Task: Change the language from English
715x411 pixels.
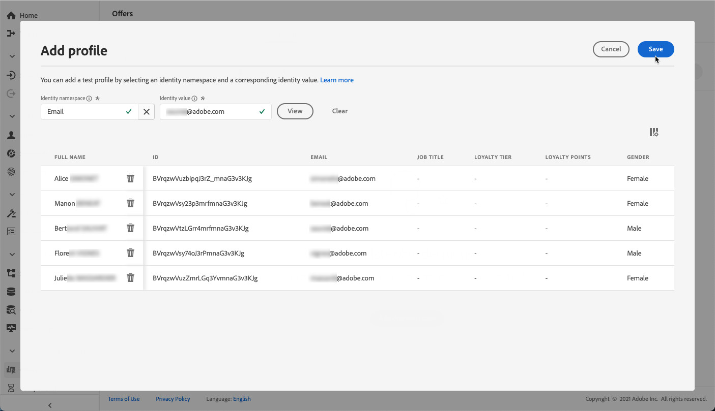Action: pyautogui.click(x=242, y=399)
